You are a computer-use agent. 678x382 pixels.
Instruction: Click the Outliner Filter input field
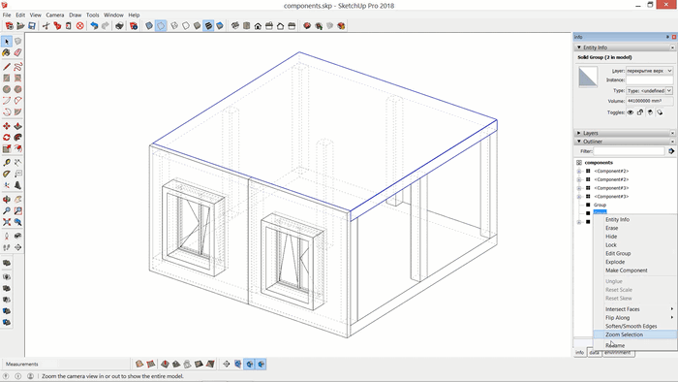pos(629,151)
